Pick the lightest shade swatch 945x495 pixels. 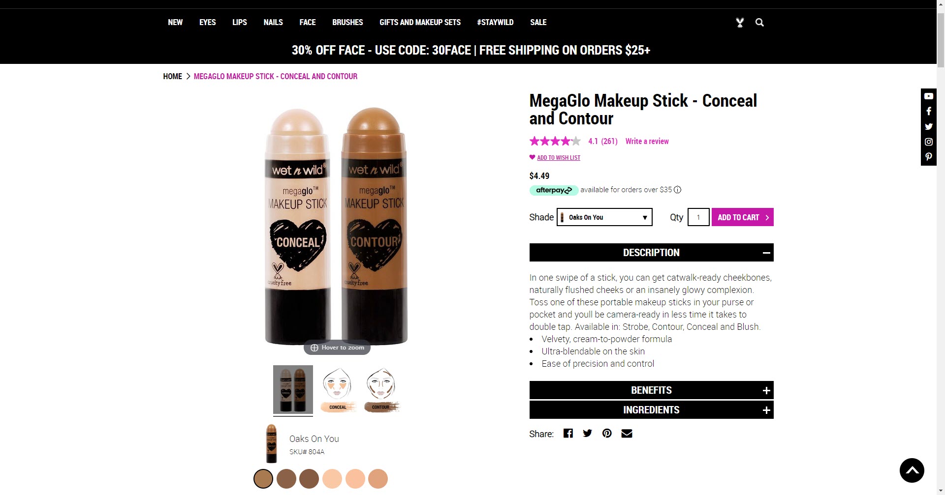pos(332,478)
